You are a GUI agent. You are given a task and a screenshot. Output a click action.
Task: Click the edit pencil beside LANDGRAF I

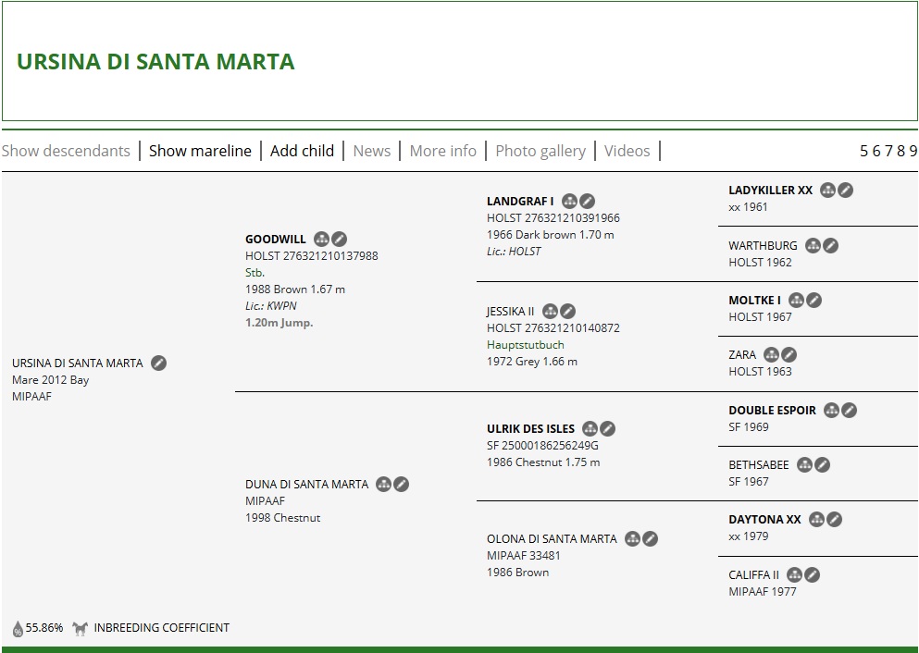[588, 202]
